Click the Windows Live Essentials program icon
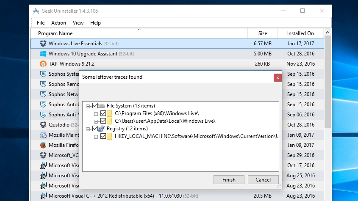Screen dimensions: 358x201 43,43
